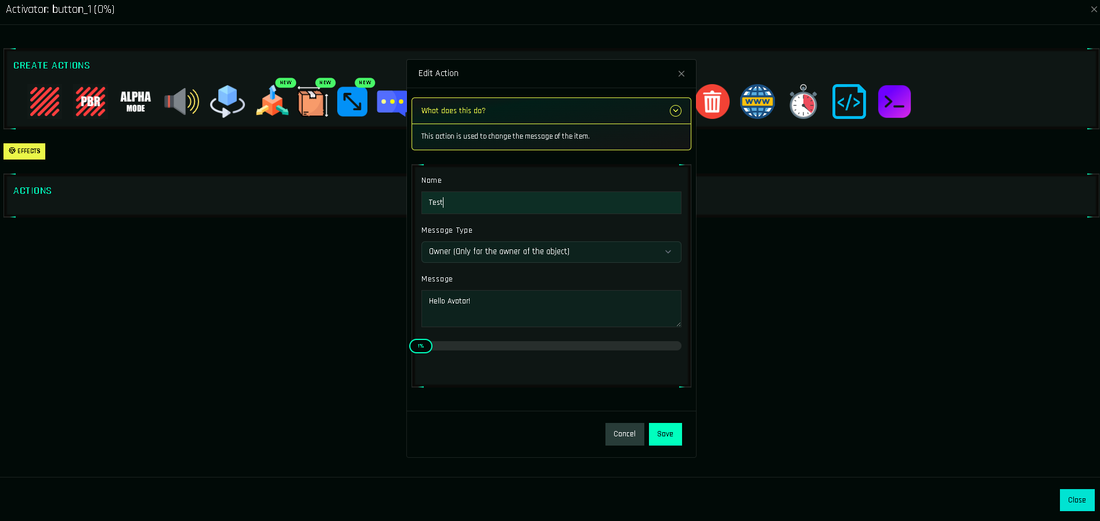Viewport: 1100px width, 521px height.
Task: Click the red trash bin icon
Action: [712, 102]
